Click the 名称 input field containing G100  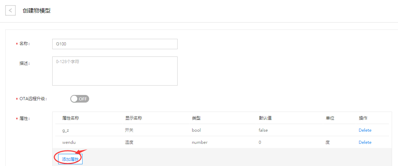point(115,44)
